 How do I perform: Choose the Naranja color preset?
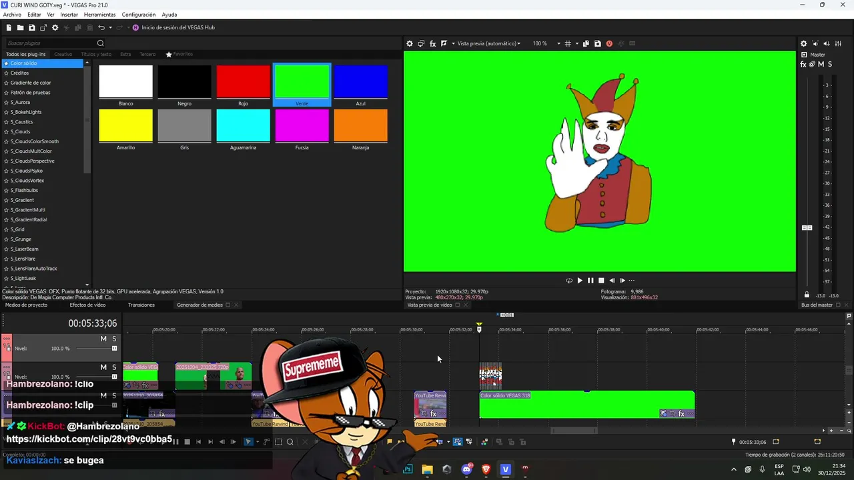[361, 125]
